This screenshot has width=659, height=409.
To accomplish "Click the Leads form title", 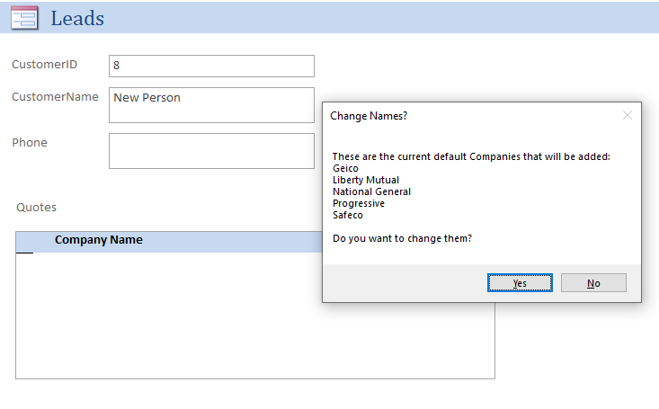I will [x=77, y=19].
